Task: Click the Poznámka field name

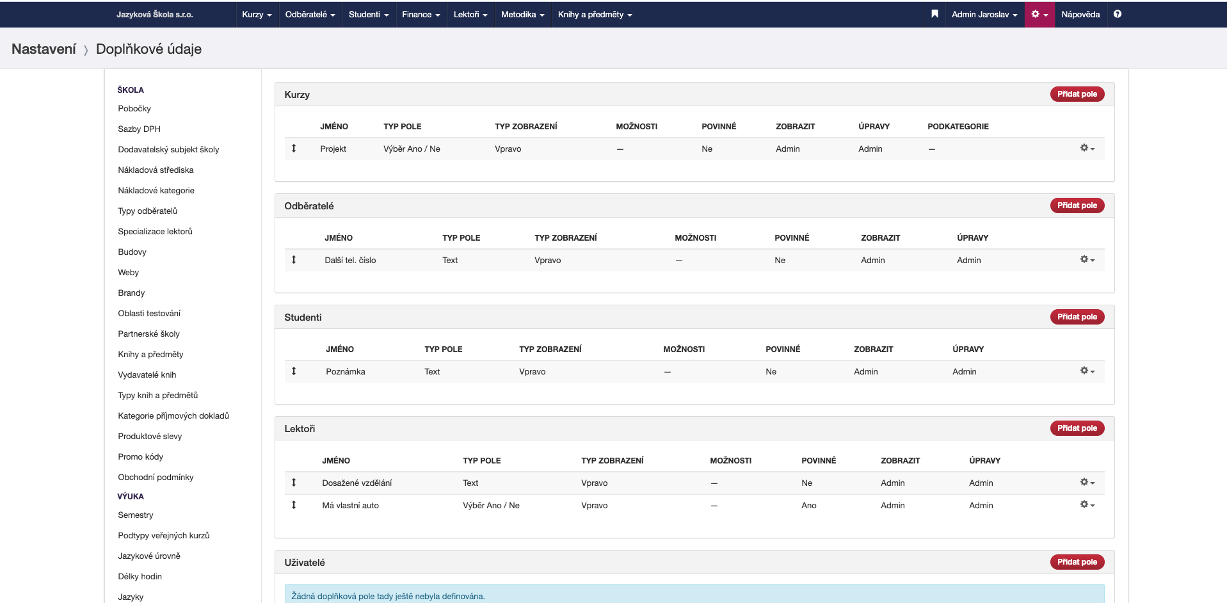Action: coord(346,372)
